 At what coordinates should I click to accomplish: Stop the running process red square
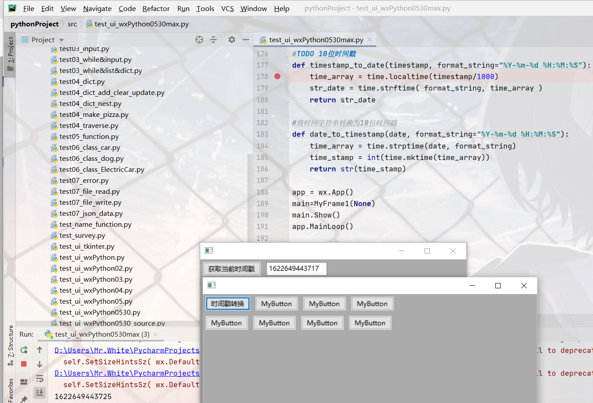(x=24, y=364)
